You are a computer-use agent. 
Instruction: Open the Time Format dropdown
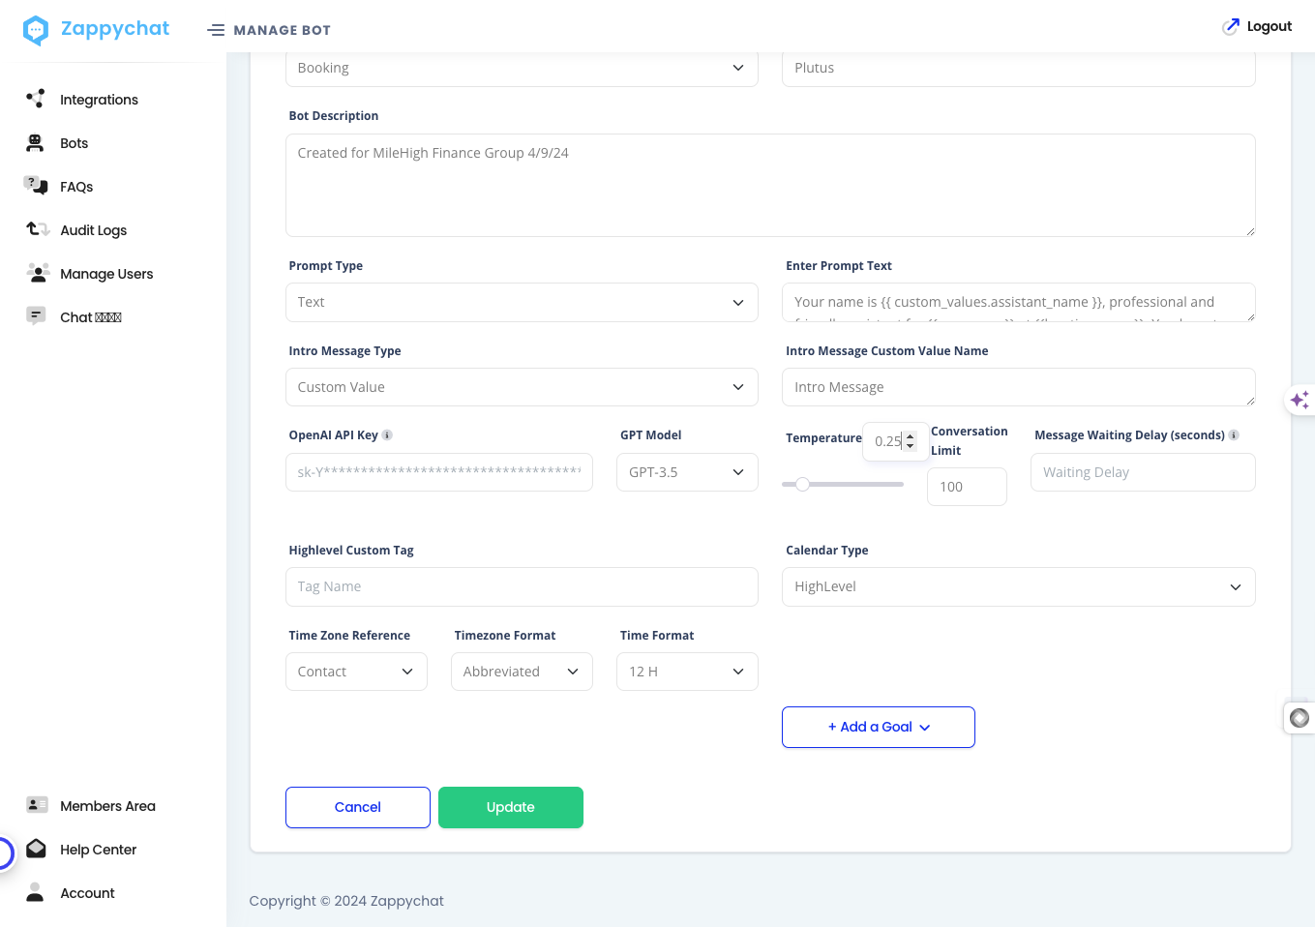[x=687, y=672]
